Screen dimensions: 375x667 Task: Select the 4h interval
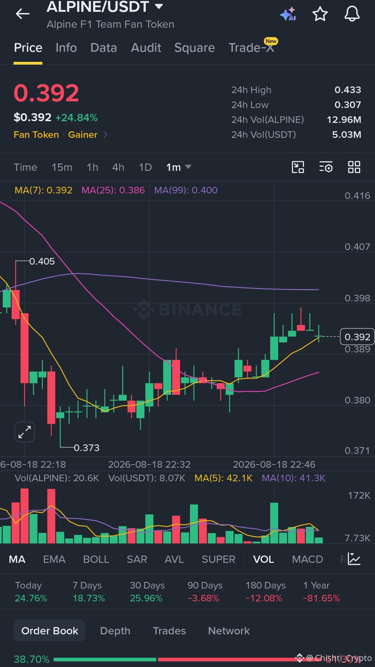click(118, 167)
